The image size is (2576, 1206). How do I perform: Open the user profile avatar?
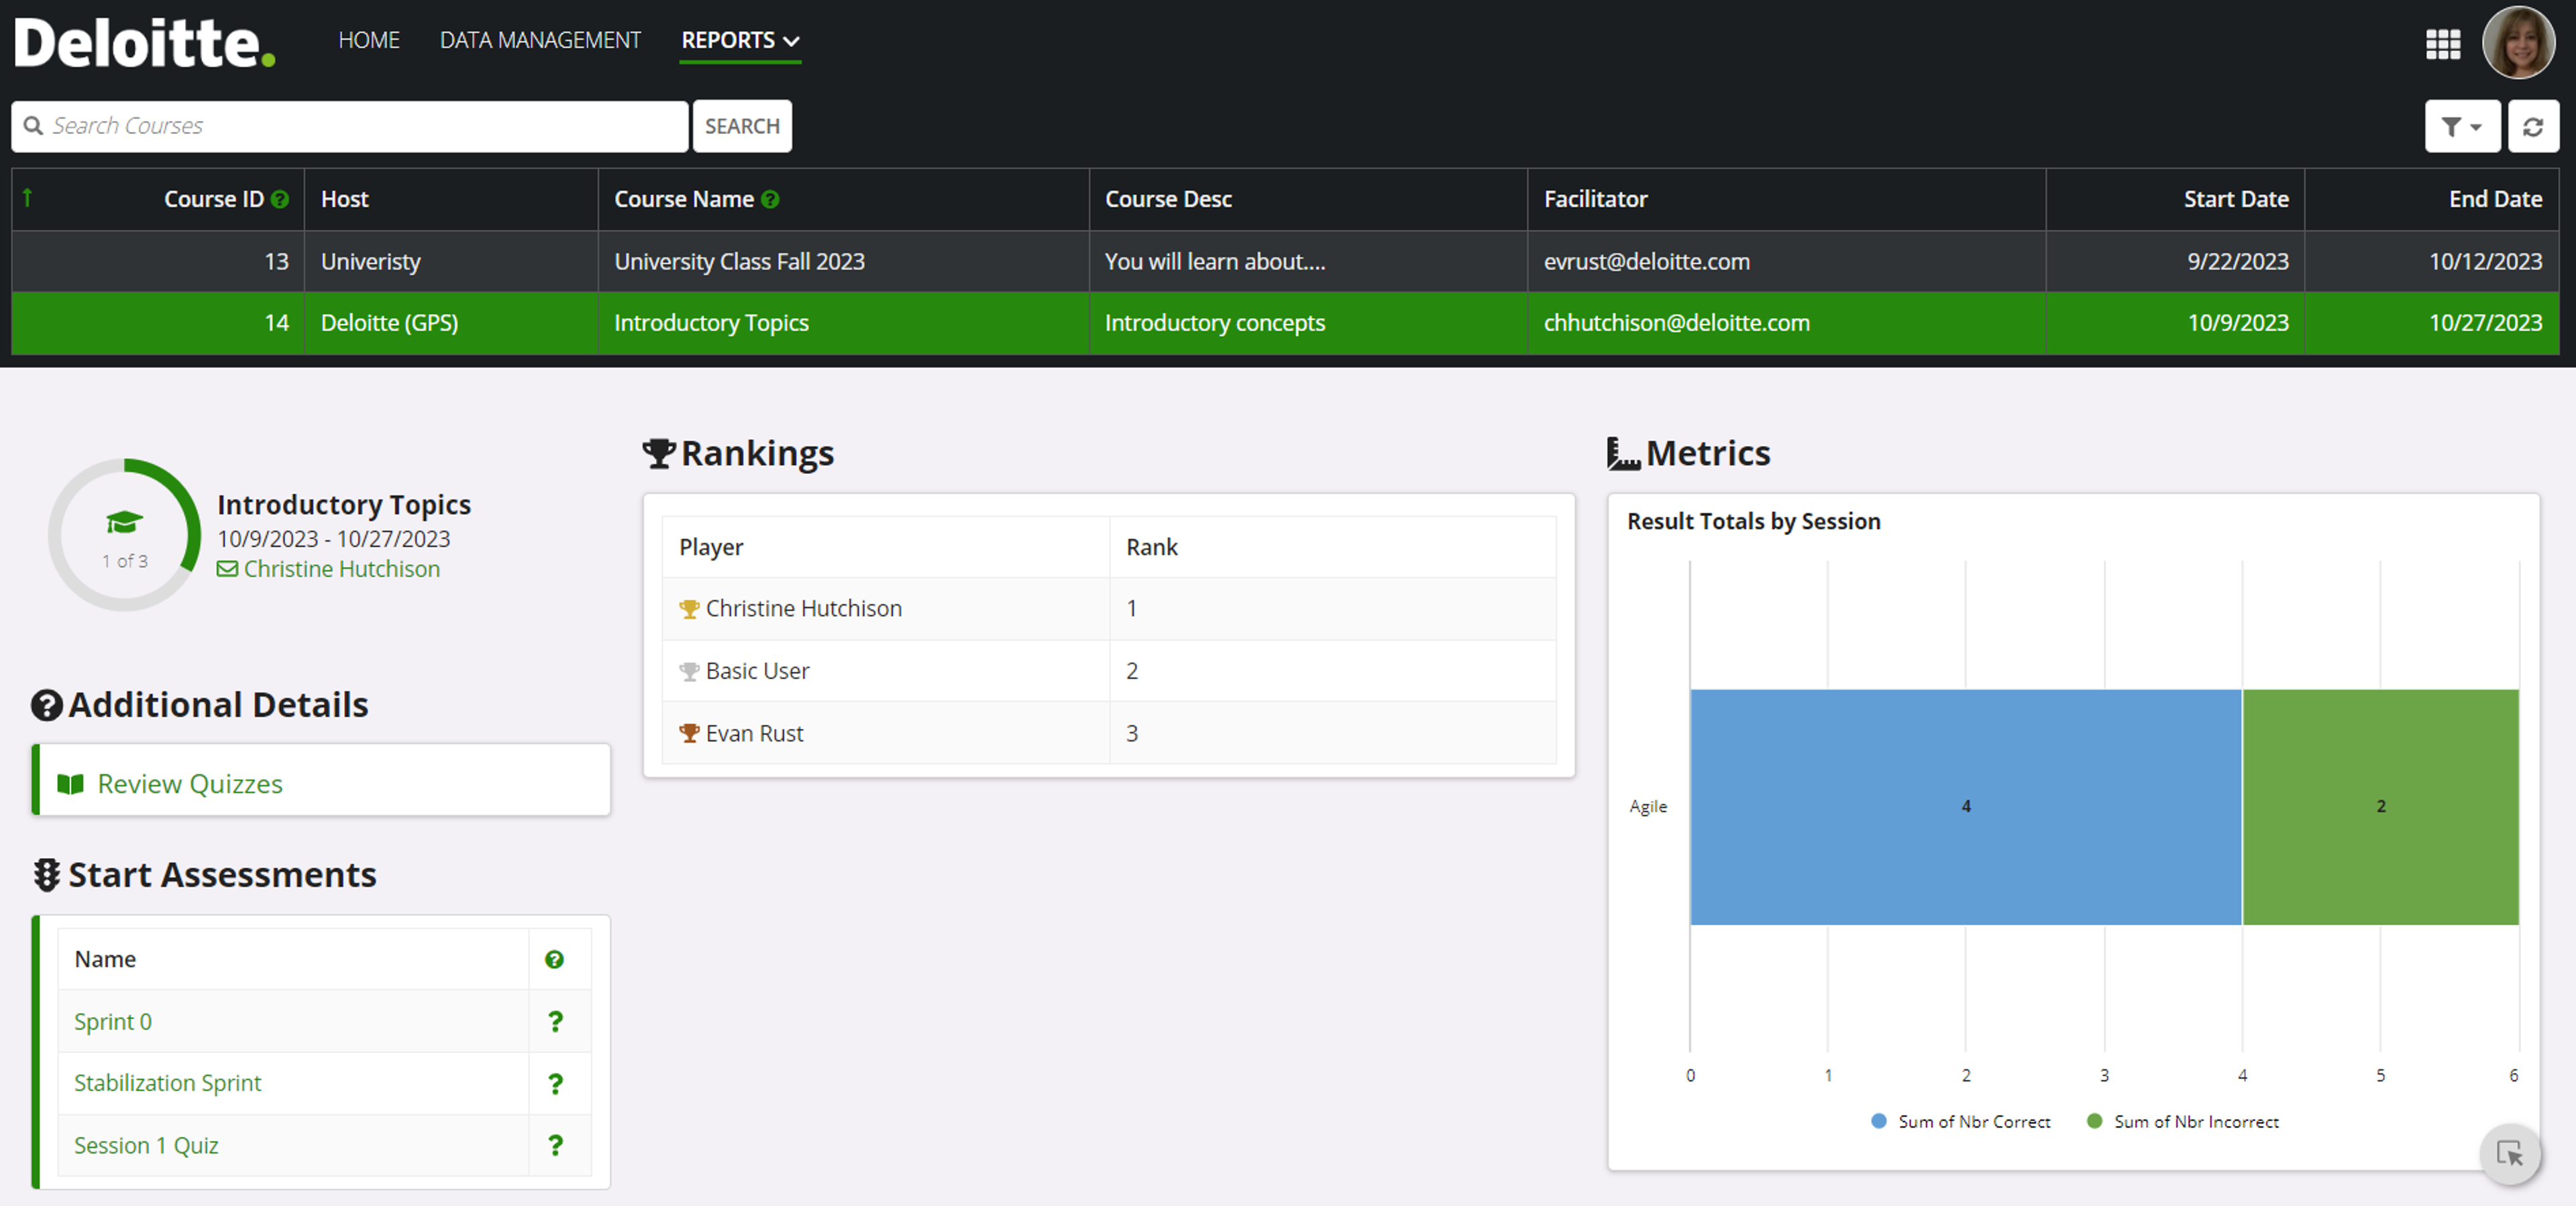[x=2518, y=42]
